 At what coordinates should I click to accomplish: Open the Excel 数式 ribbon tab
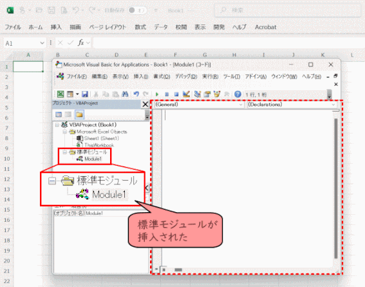coord(140,27)
